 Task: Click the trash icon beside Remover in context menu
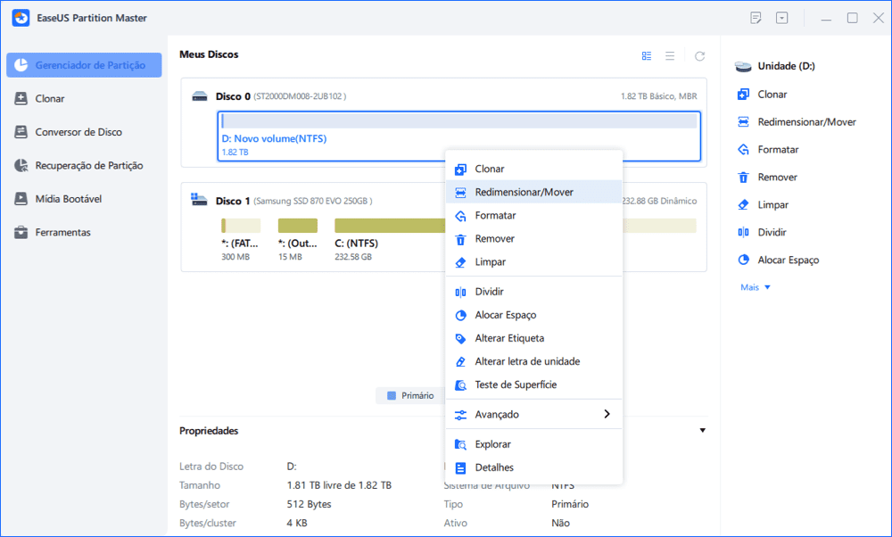[461, 239]
